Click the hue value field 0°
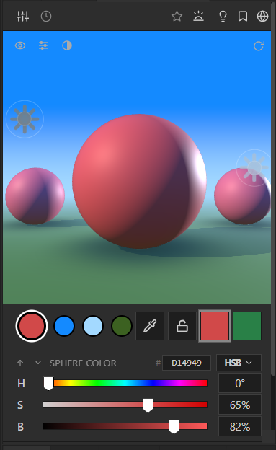This screenshot has width=276, height=450. click(x=240, y=383)
